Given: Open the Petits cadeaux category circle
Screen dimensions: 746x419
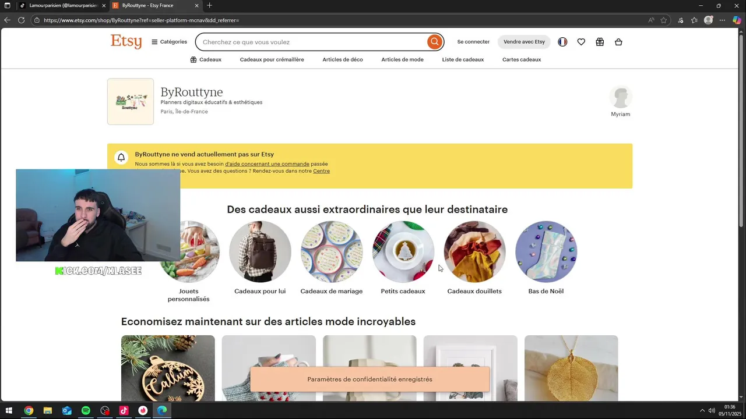Looking at the screenshot, I should point(403,252).
